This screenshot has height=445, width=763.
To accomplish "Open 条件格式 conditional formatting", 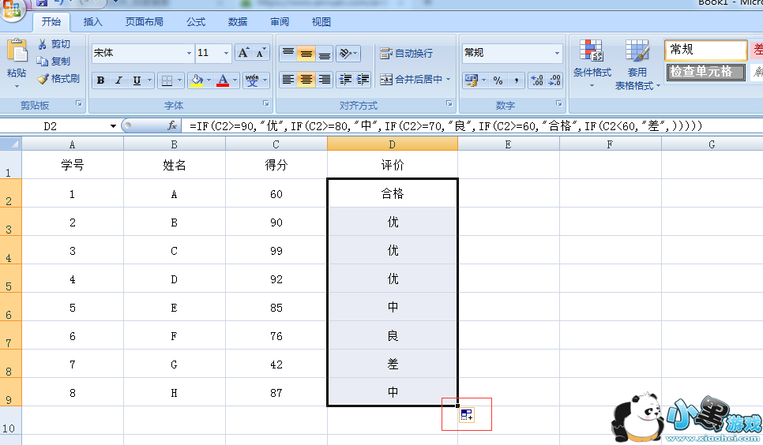I will point(592,64).
